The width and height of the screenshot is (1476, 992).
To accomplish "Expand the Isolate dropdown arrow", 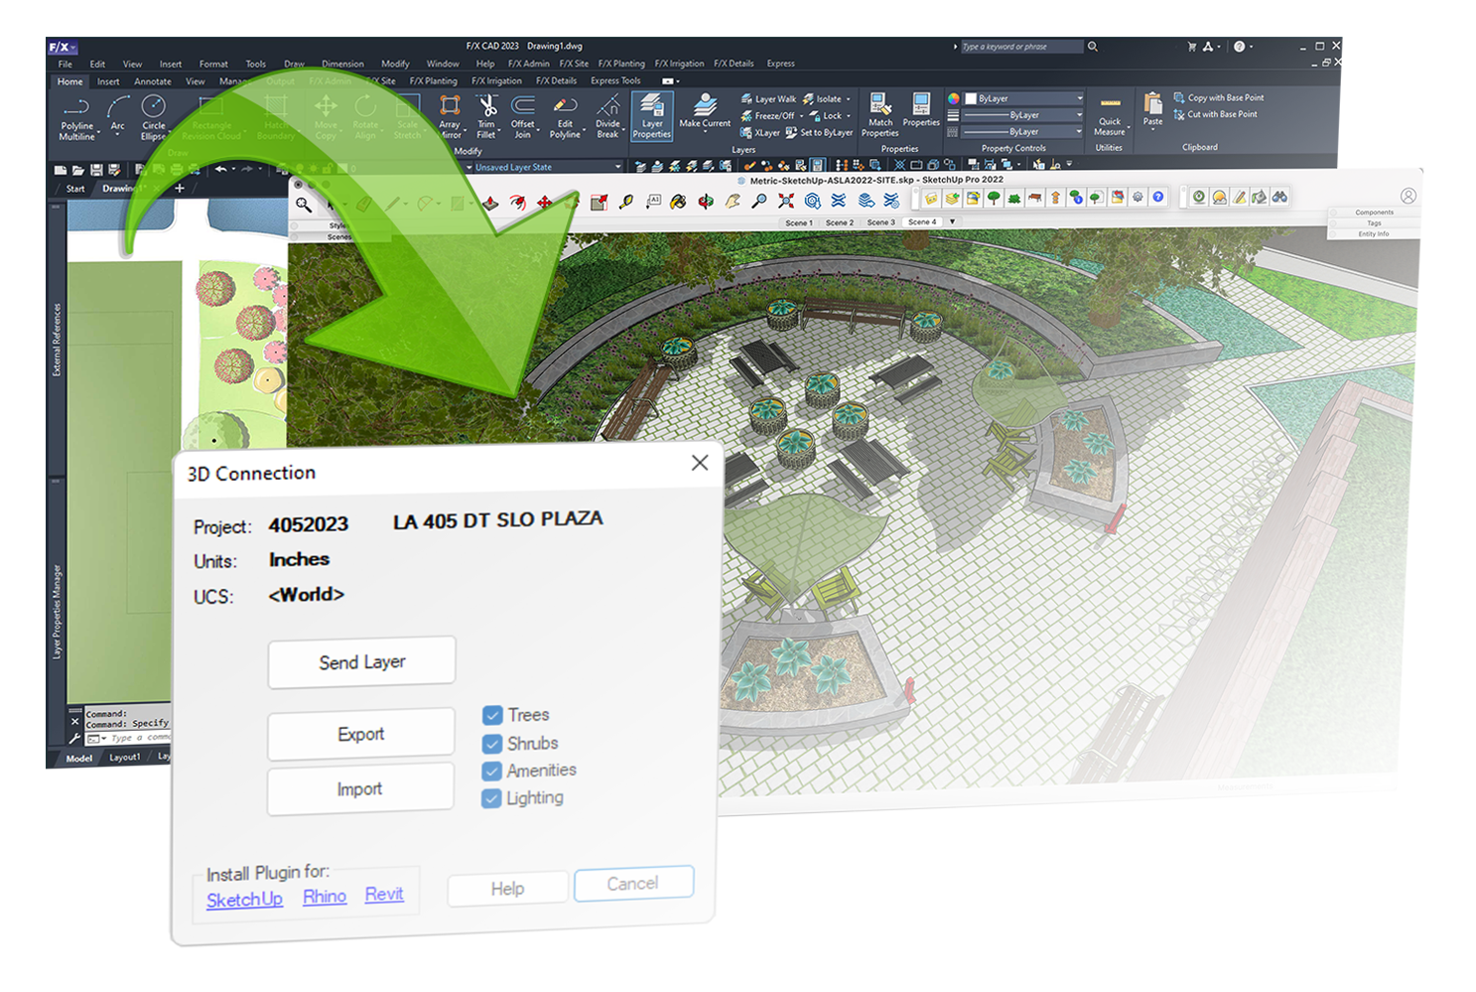I will tap(849, 99).
